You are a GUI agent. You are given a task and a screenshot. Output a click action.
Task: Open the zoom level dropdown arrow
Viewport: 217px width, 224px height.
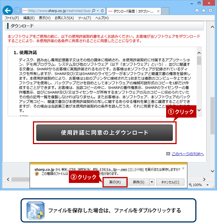(207, 185)
